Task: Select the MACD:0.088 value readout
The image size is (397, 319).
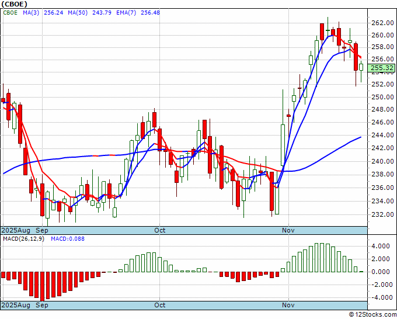Action: (x=68, y=239)
